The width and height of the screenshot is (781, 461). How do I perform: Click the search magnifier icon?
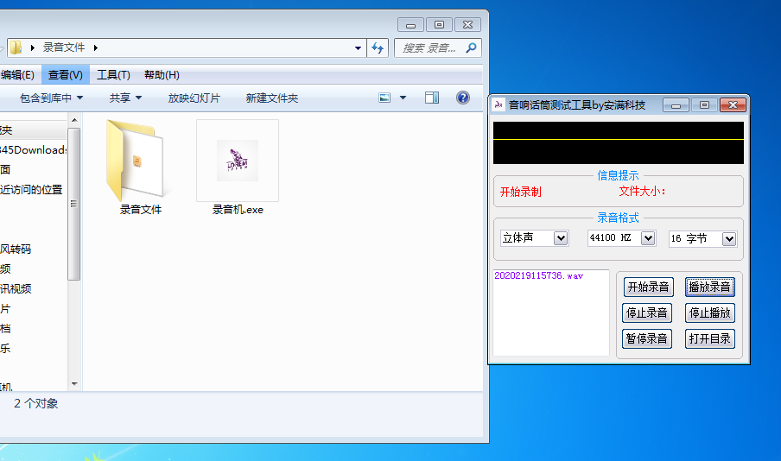[472, 48]
